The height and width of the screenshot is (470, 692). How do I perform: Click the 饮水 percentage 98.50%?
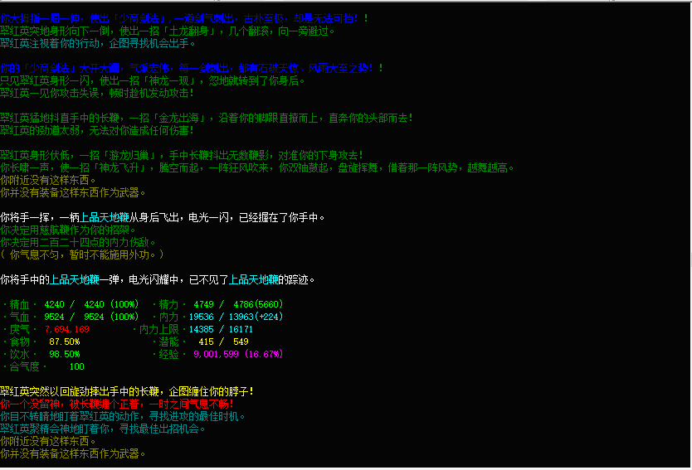coord(64,354)
